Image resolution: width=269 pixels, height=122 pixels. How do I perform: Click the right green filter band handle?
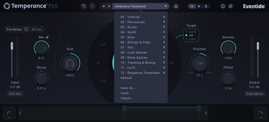pos(199,108)
